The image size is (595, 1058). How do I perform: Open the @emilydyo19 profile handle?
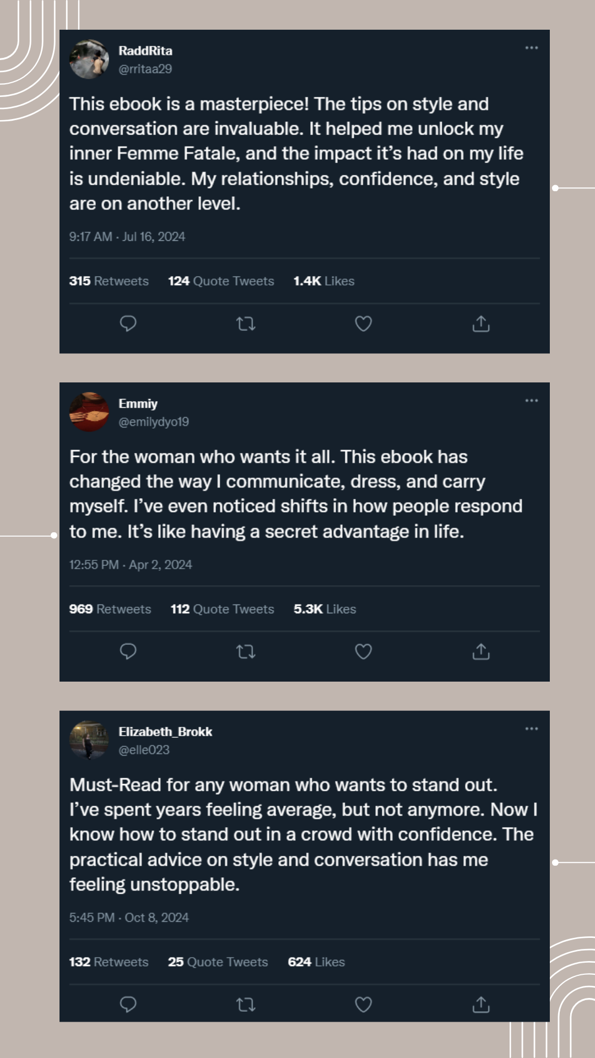pyautogui.click(x=154, y=422)
